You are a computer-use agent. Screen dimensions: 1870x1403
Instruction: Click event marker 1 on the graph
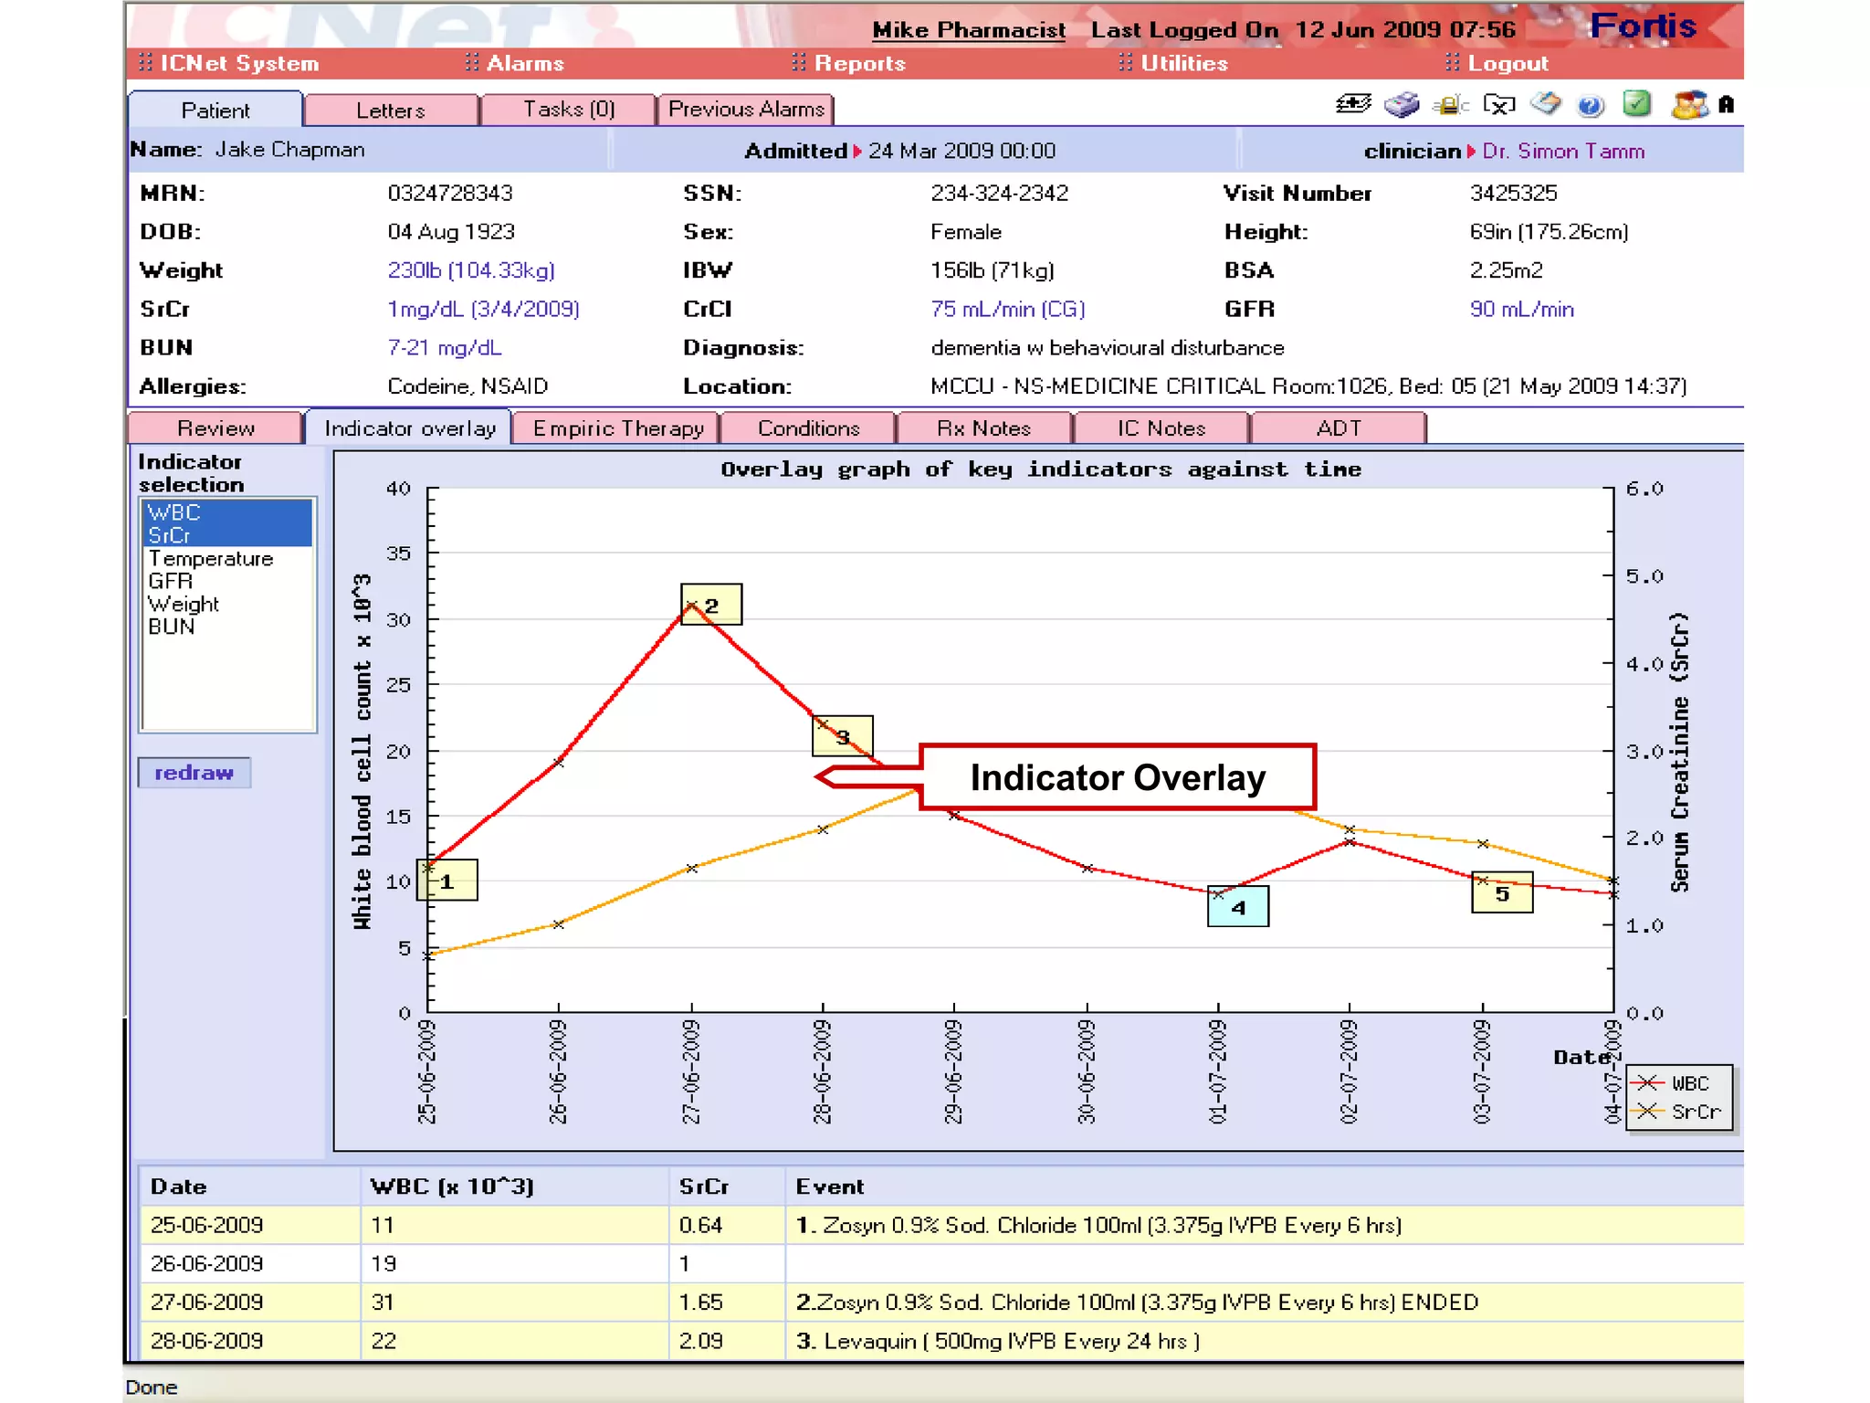[x=446, y=881]
